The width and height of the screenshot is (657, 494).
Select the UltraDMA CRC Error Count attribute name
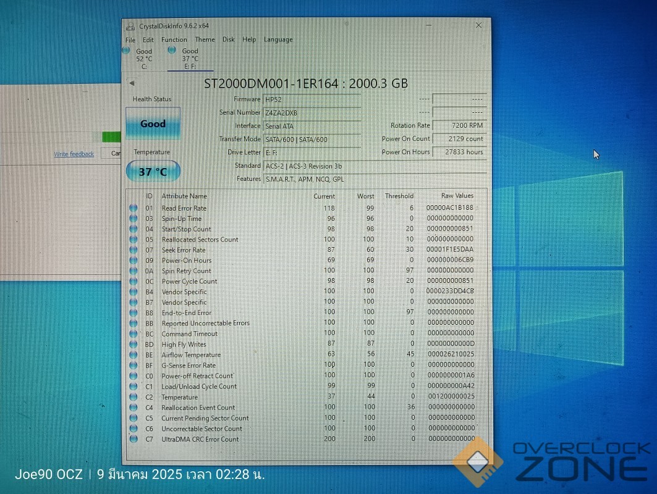pos(200,439)
